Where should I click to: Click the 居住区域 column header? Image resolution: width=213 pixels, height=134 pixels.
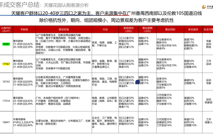point(64,29)
